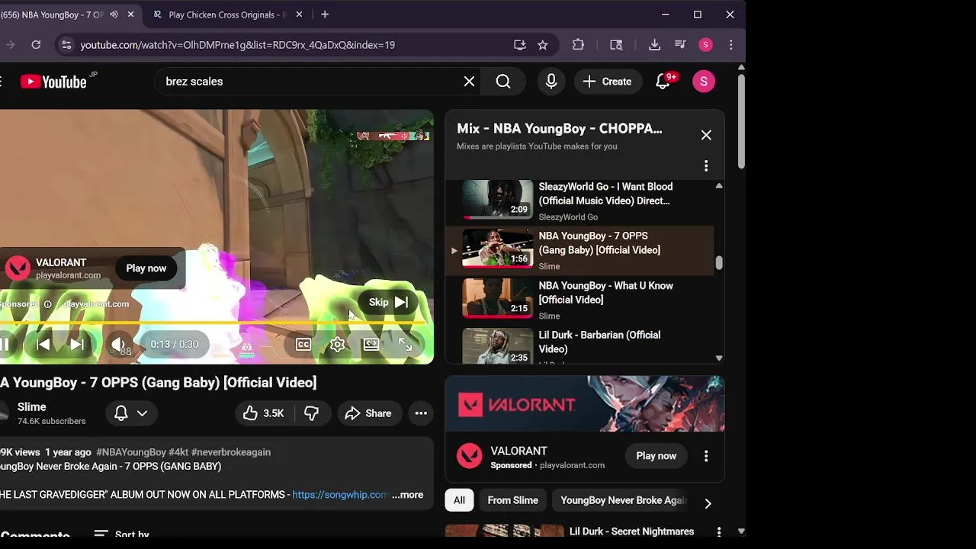Skip the Valorant ad

pos(388,302)
